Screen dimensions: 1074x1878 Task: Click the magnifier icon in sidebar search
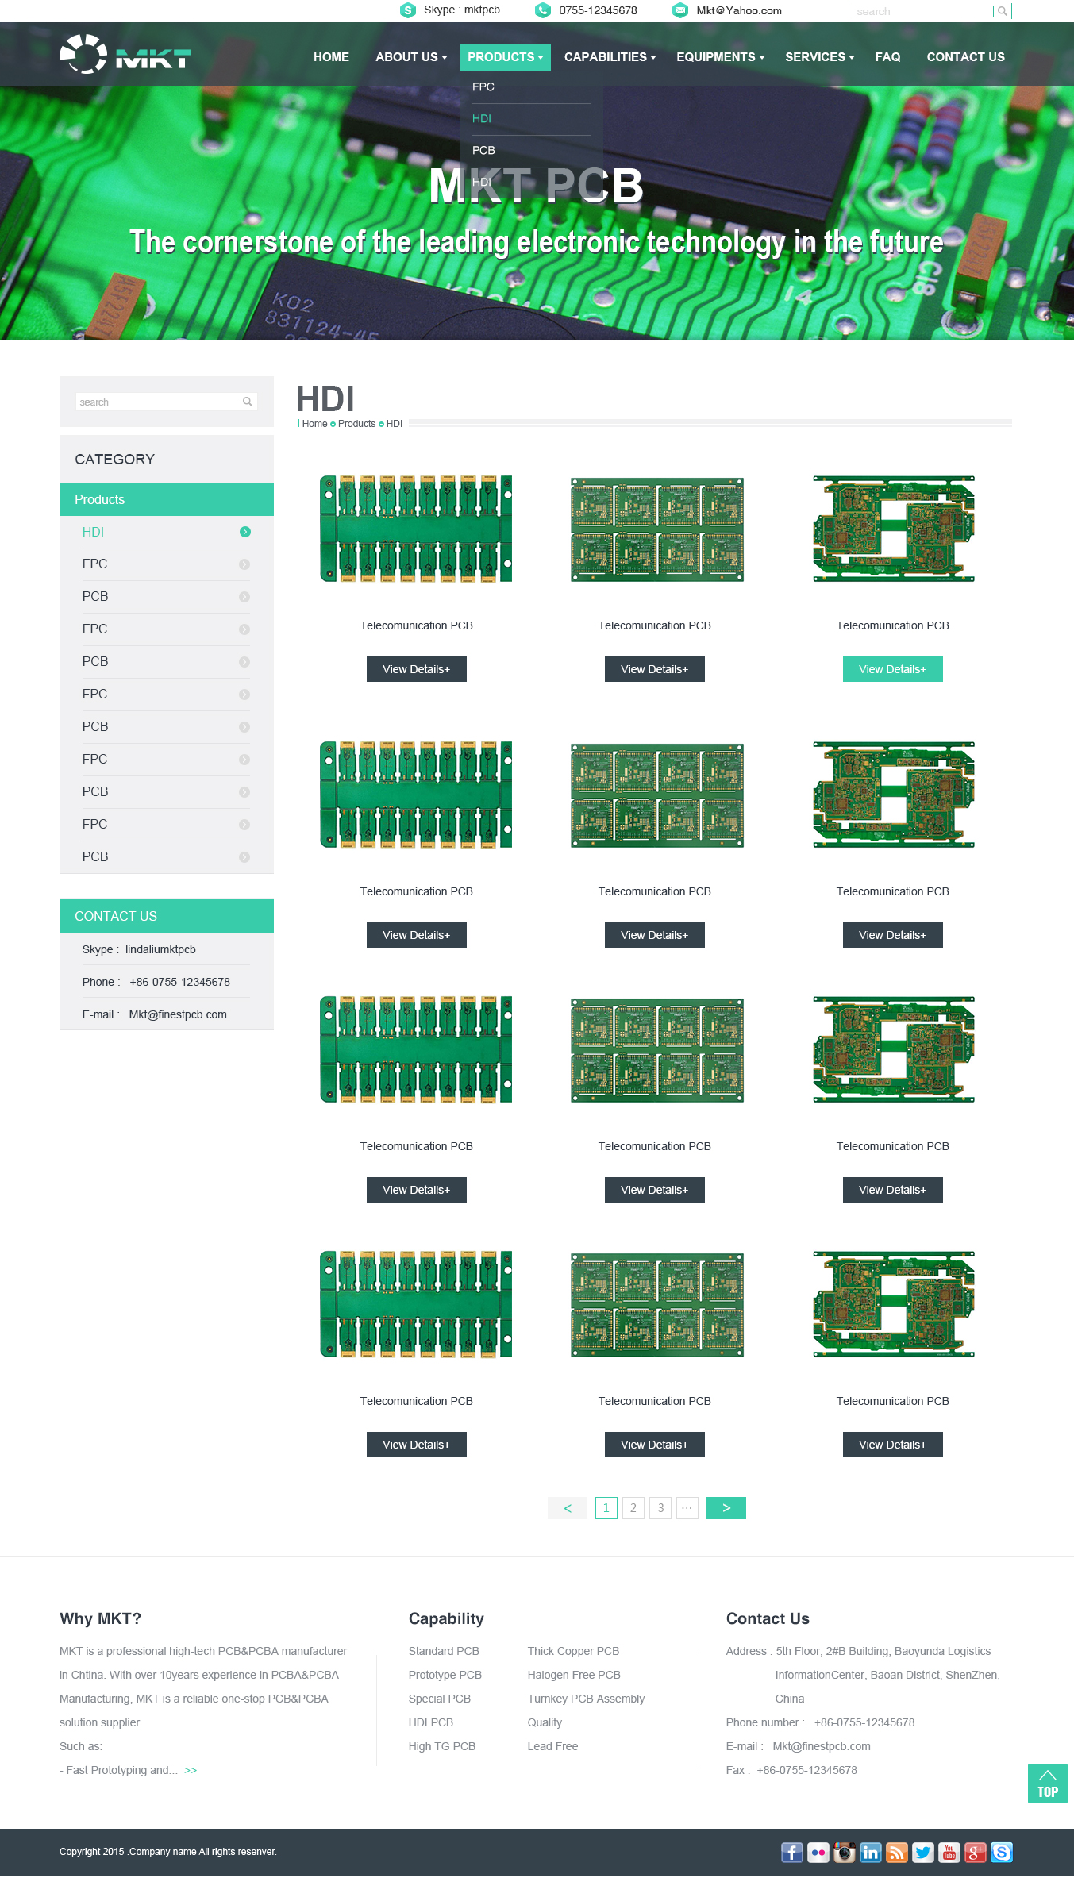tap(248, 402)
